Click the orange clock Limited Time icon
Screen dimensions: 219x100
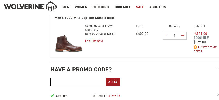click(195, 47)
